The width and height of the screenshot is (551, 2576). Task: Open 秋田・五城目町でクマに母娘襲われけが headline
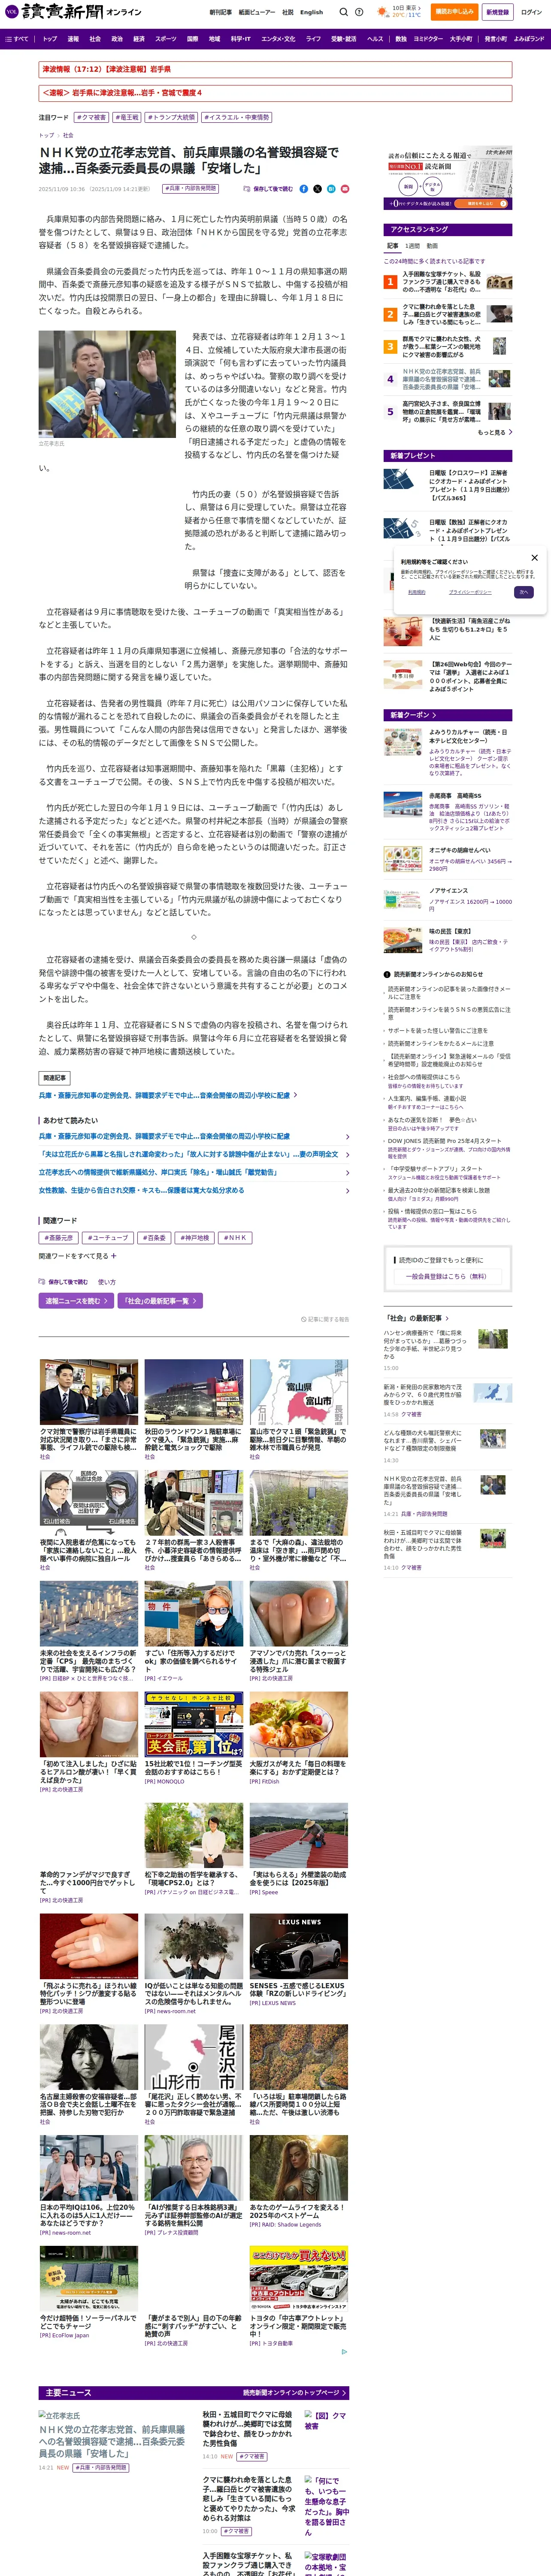(x=249, y=2429)
